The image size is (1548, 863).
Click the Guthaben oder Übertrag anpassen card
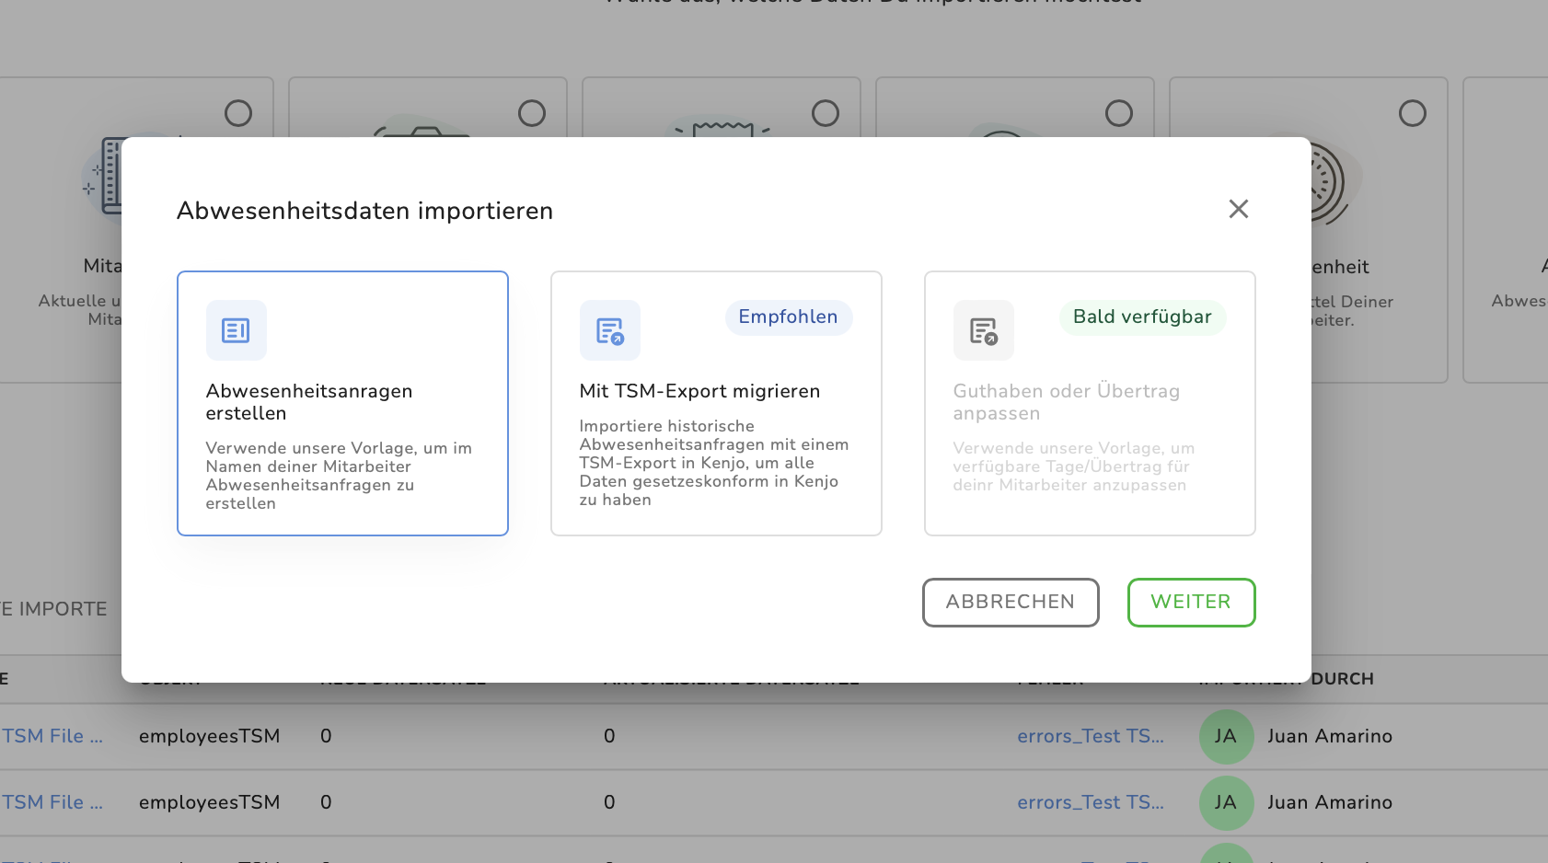tap(1090, 403)
